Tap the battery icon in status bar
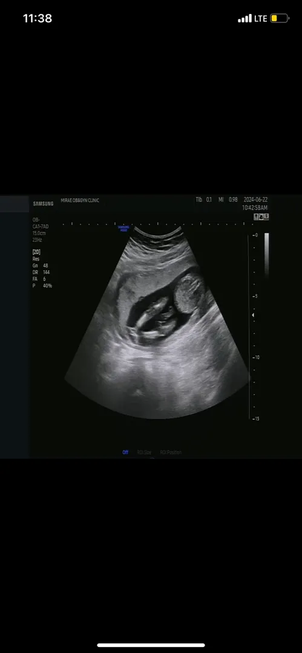The height and width of the screenshot is (653, 302). point(280,18)
